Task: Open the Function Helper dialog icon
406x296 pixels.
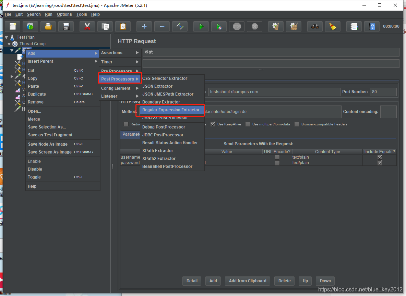Action: (354, 26)
